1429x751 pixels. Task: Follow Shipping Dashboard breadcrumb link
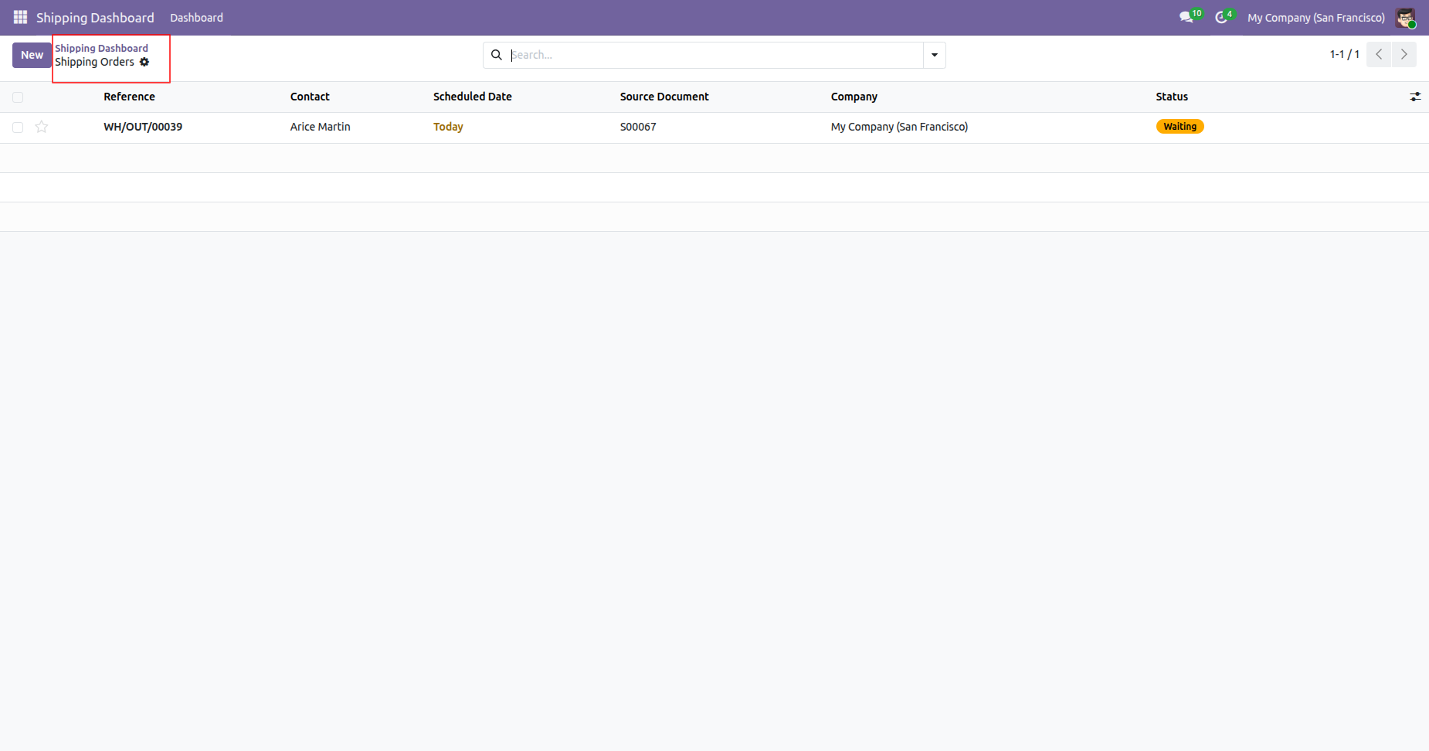coord(101,48)
